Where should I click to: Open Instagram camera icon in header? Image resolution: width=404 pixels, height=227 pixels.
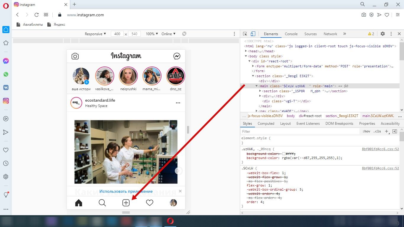(75, 56)
